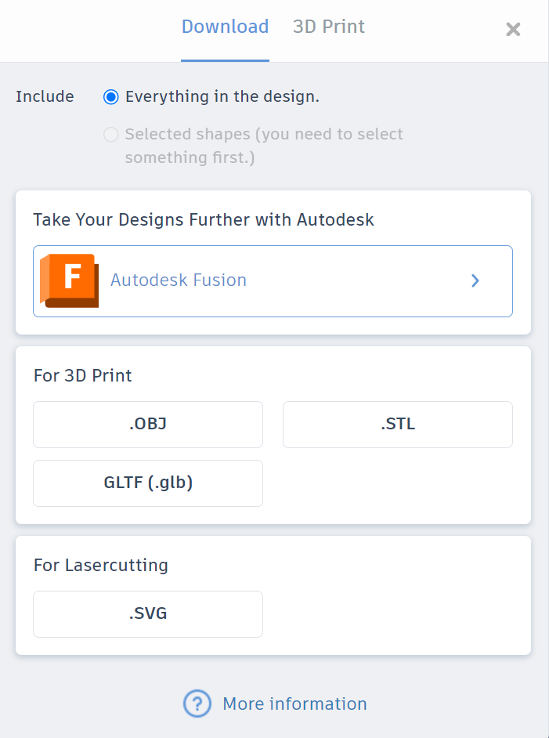
Task: Download the GLTF (.glb) file
Action: [x=148, y=483]
